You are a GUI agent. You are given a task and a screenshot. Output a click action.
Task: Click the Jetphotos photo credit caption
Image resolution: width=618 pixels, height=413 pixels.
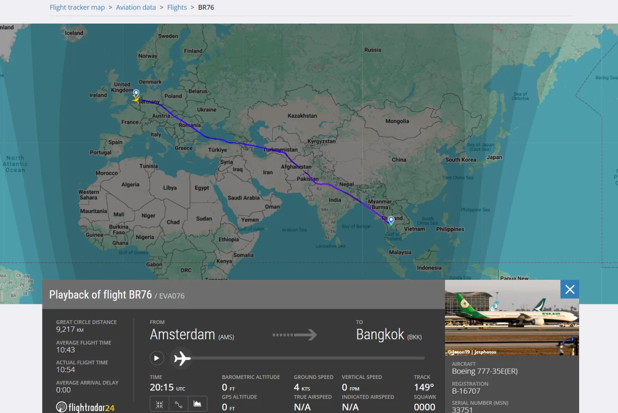pos(472,352)
